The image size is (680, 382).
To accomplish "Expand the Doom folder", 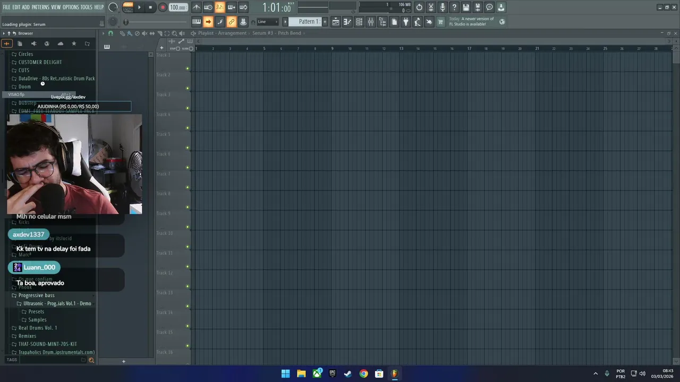I will coord(24,86).
